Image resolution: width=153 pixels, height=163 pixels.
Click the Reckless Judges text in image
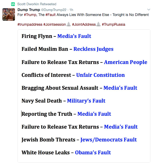point(93,49)
